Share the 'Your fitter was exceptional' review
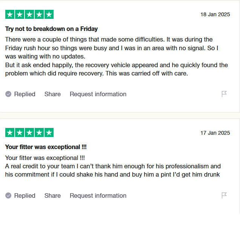This screenshot has width=240, height=240. 52,195
